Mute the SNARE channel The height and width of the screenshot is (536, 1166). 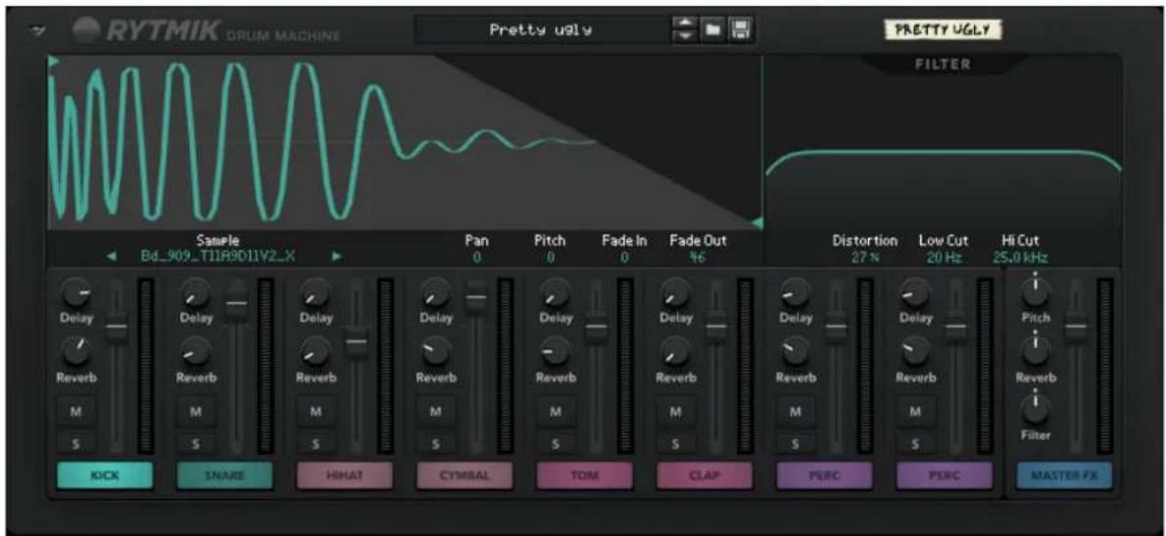coord(196,412)
